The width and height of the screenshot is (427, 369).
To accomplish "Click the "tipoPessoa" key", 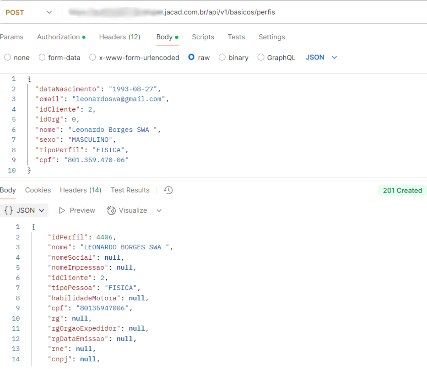I will pyautogui.click(x=72, y=288).
